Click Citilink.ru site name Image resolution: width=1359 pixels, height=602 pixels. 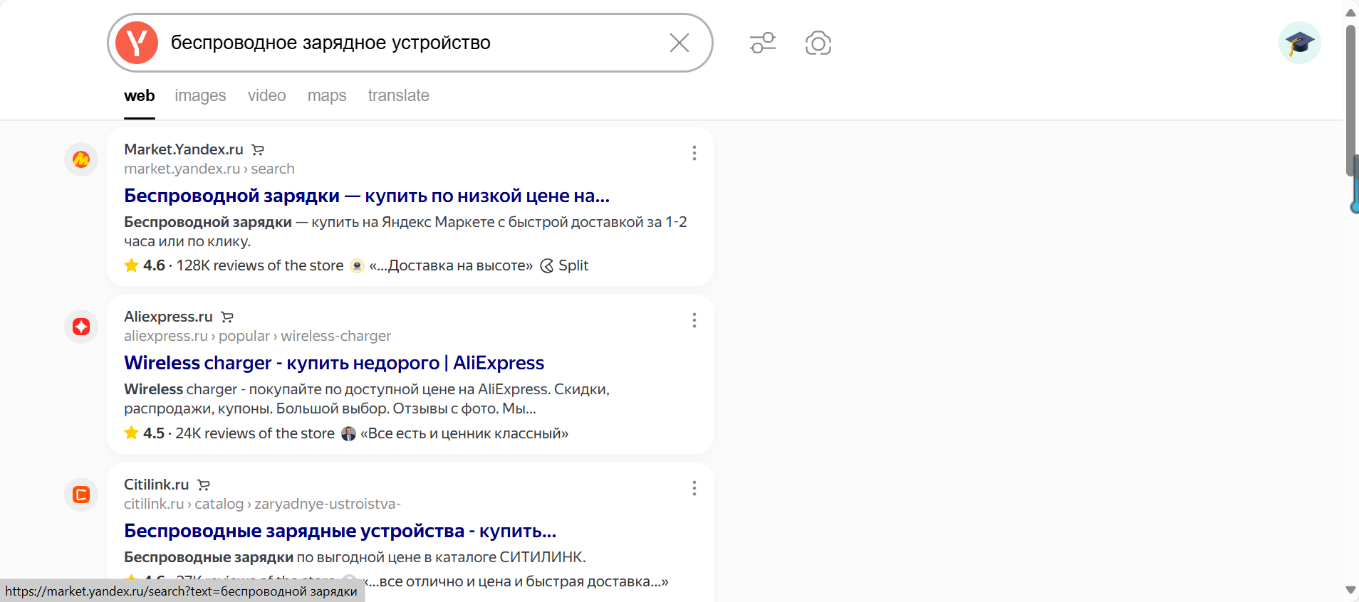(x=157, y=485)
